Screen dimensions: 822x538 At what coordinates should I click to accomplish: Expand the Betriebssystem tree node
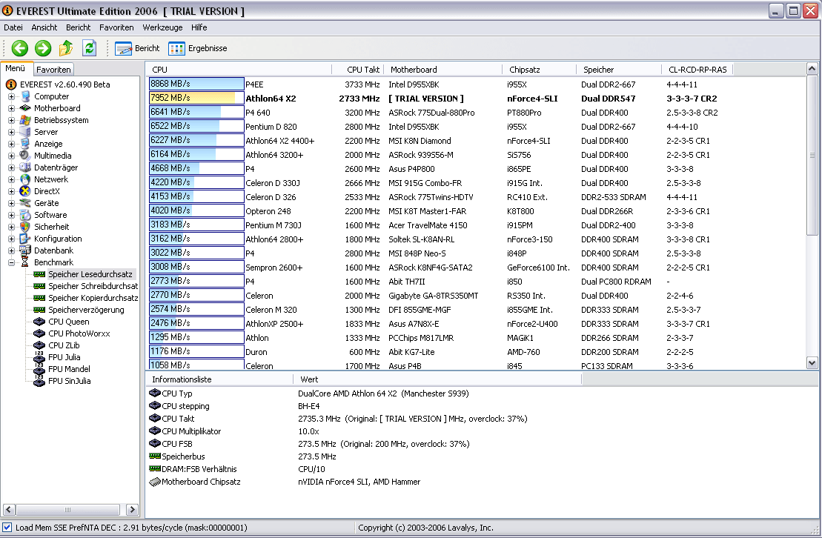tap(11, 120)
